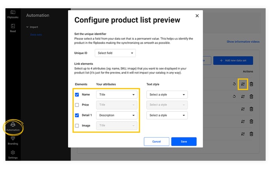
Task: Click configure icon in fifth data set row
Action: coord(243,134)
